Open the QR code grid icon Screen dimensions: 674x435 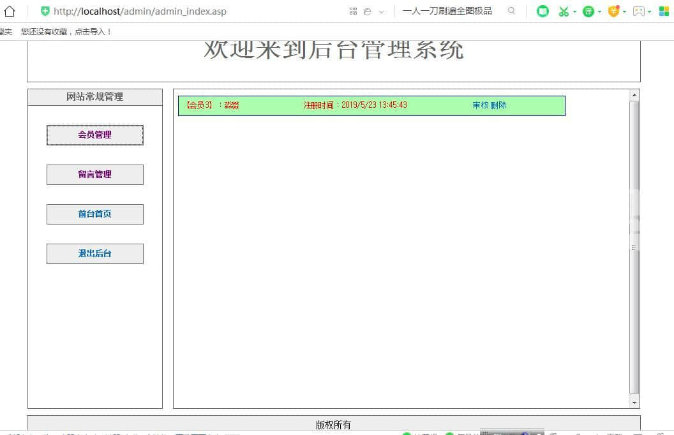pyautogui.click(x=353, y=11)
